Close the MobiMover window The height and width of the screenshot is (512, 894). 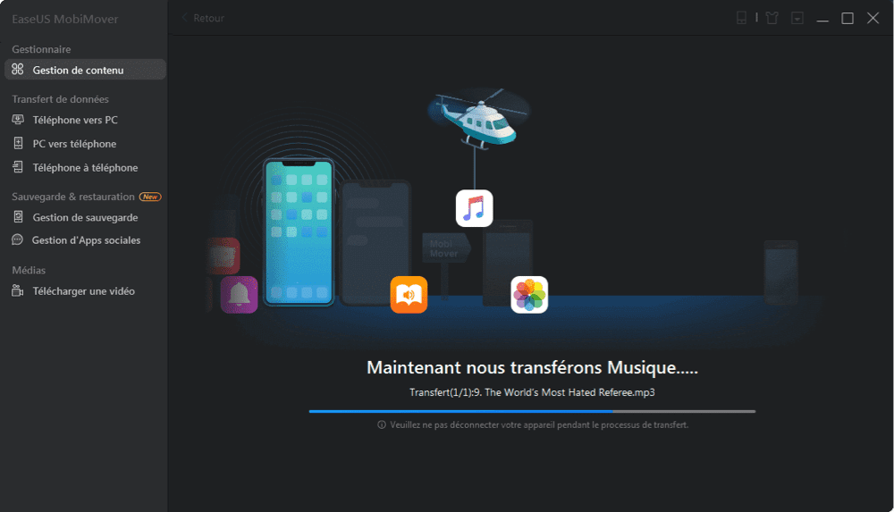click(873, 18)
